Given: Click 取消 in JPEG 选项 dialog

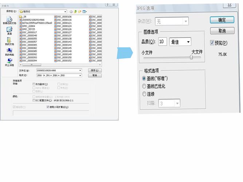Looking at the screenshot, I should point(222,31).
